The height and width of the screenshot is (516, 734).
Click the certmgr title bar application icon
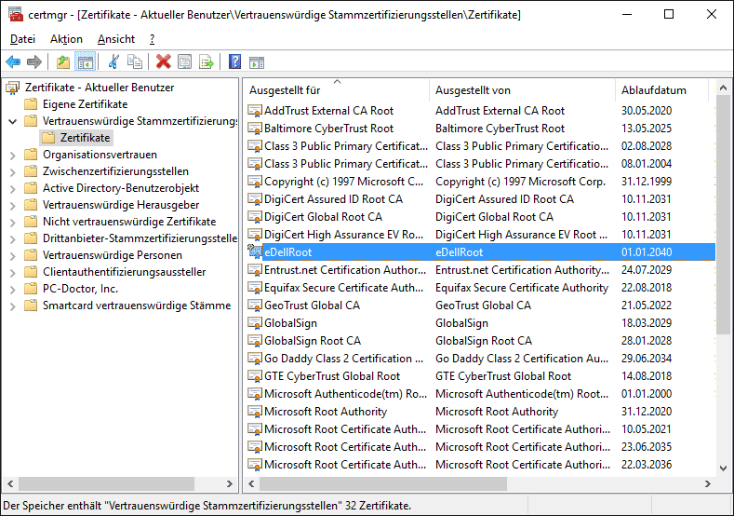click(x=16, y=15)
